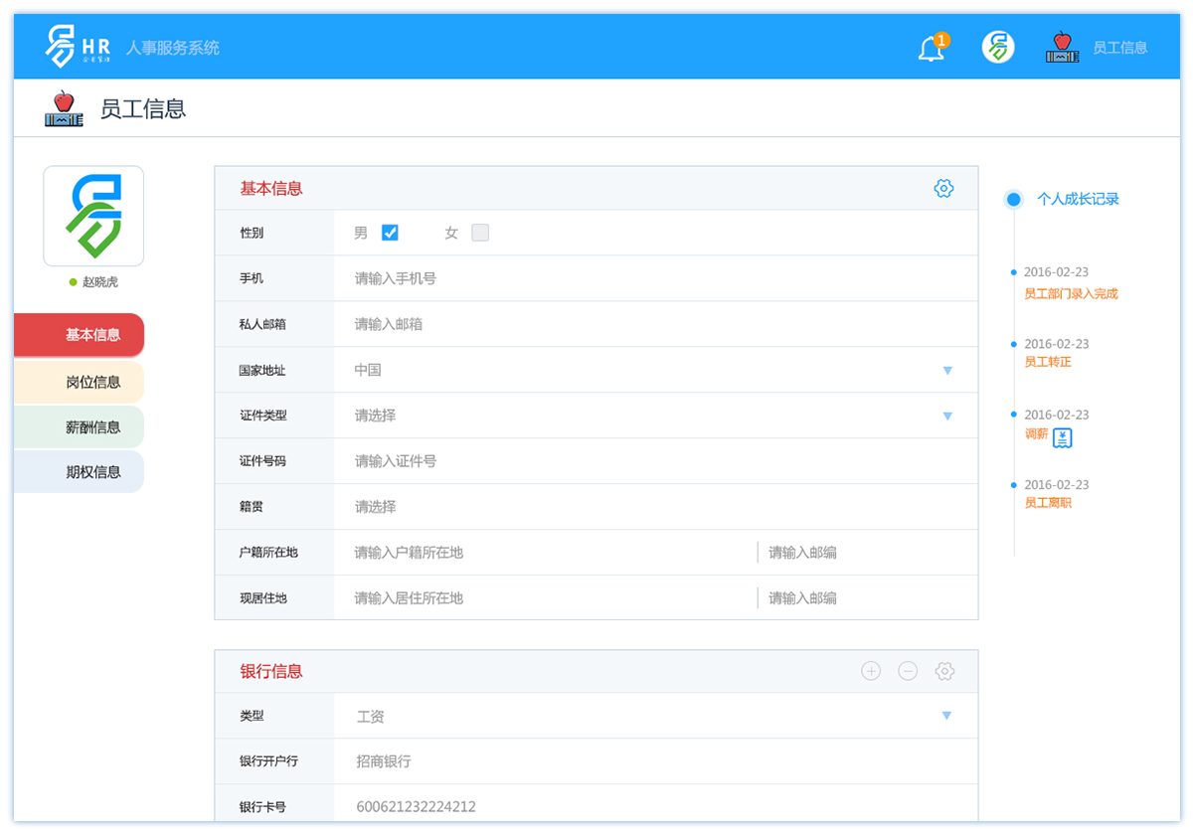The image size is (1193, 835).
Task: Open settings gear for 基本信息 section
Action: pos(943,188)
